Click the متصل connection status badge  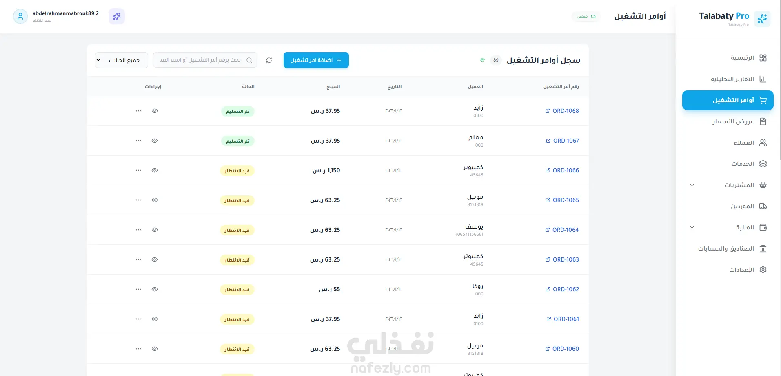[586, 17]
